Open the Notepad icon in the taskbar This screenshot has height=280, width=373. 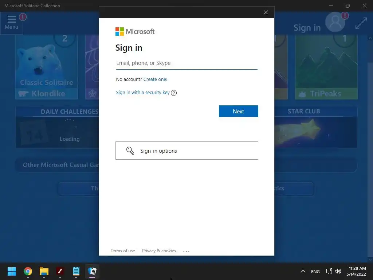coord(76,271)
